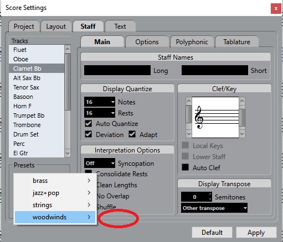Select the Oboe track

coord(37,59)
